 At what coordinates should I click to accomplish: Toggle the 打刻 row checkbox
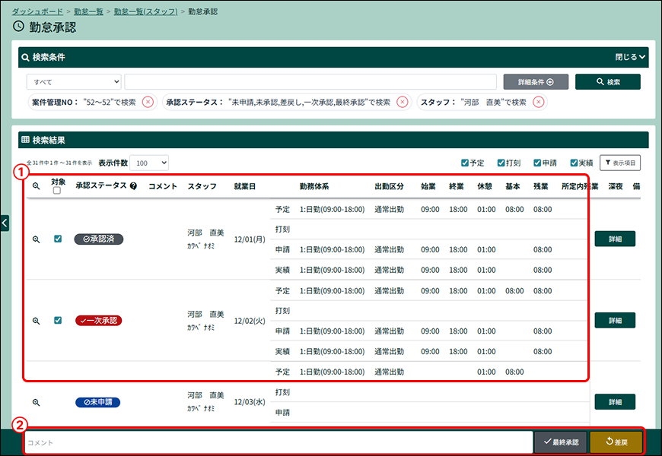[501, 163]
